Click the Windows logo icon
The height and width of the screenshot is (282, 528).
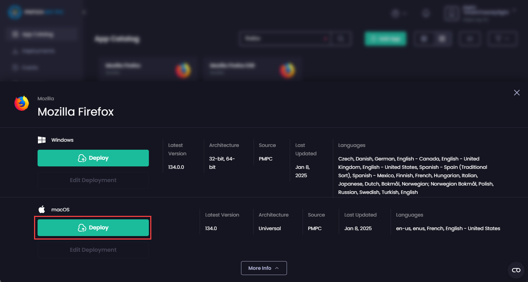42,140
